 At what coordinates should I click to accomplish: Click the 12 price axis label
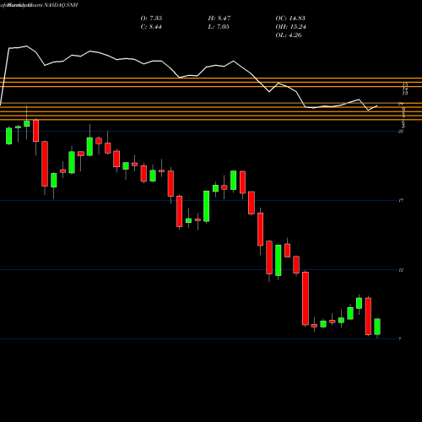(x=401, y=270)
